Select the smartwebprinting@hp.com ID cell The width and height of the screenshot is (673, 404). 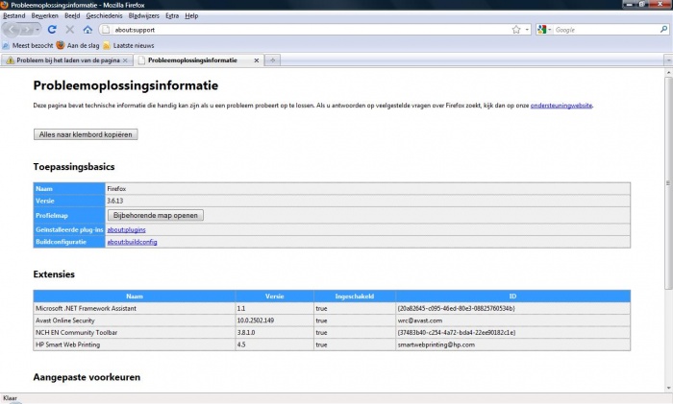pyautogui.click(x=512, y=345)
